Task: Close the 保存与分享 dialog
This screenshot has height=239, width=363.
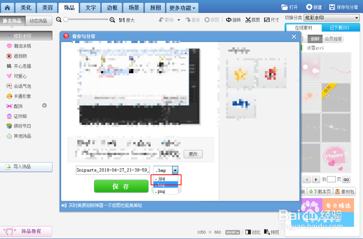Action: coord(294,37)
